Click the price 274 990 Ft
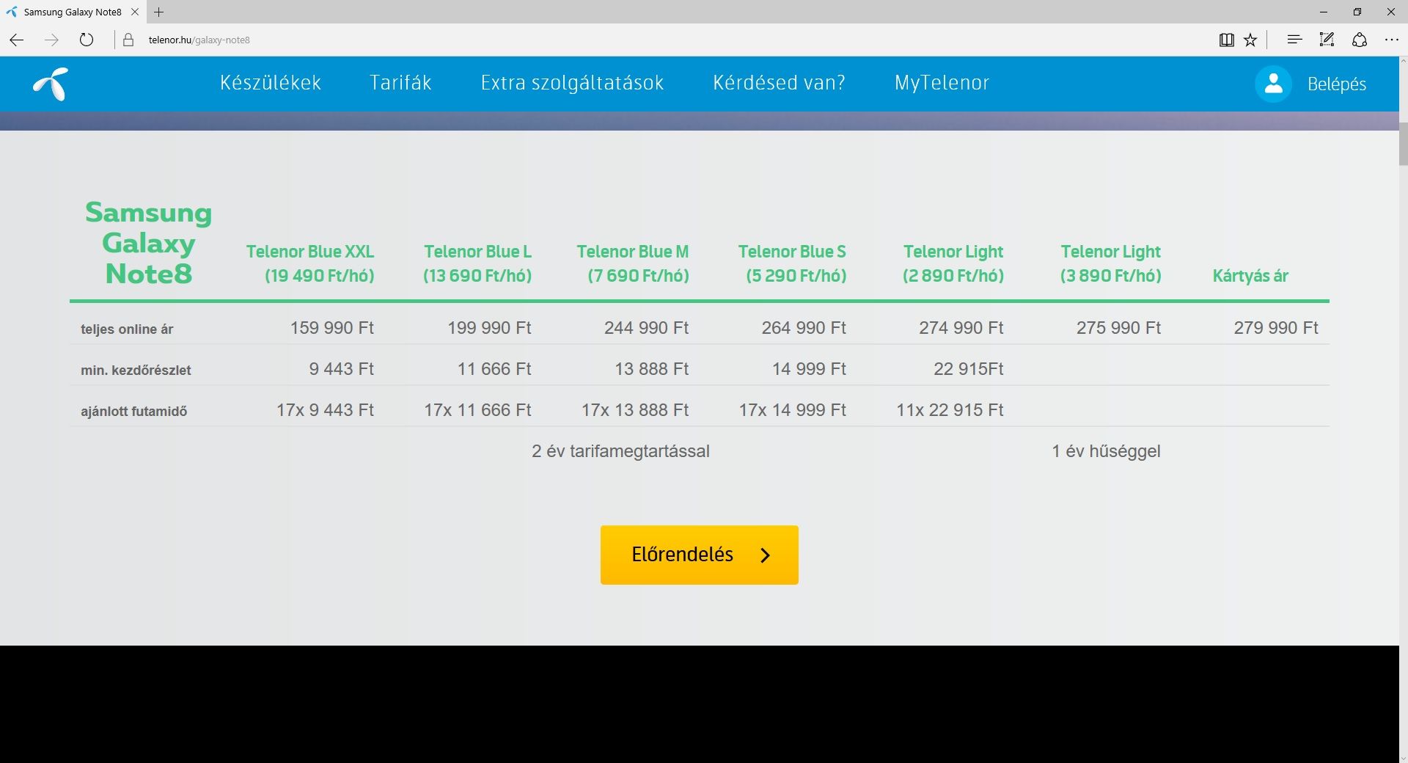Viewport: 1408px width, 763px height. pyautogui.click(x=961, y=328)
